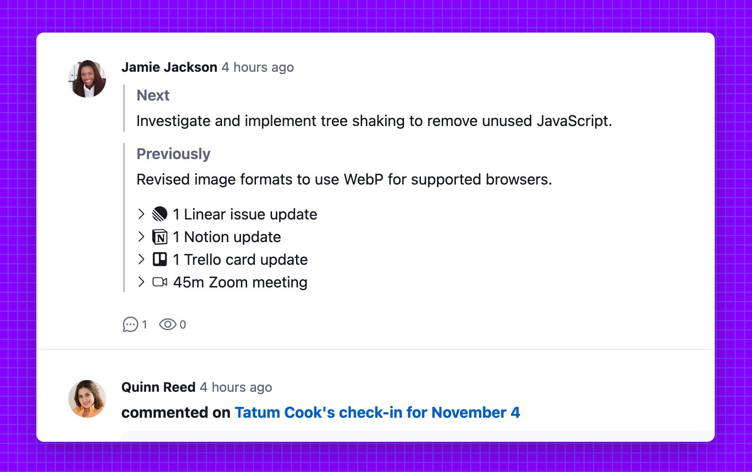The height and width of the screenshot is (472, 752).
Task: Select the Next section heading
Action: pos(152,95)
